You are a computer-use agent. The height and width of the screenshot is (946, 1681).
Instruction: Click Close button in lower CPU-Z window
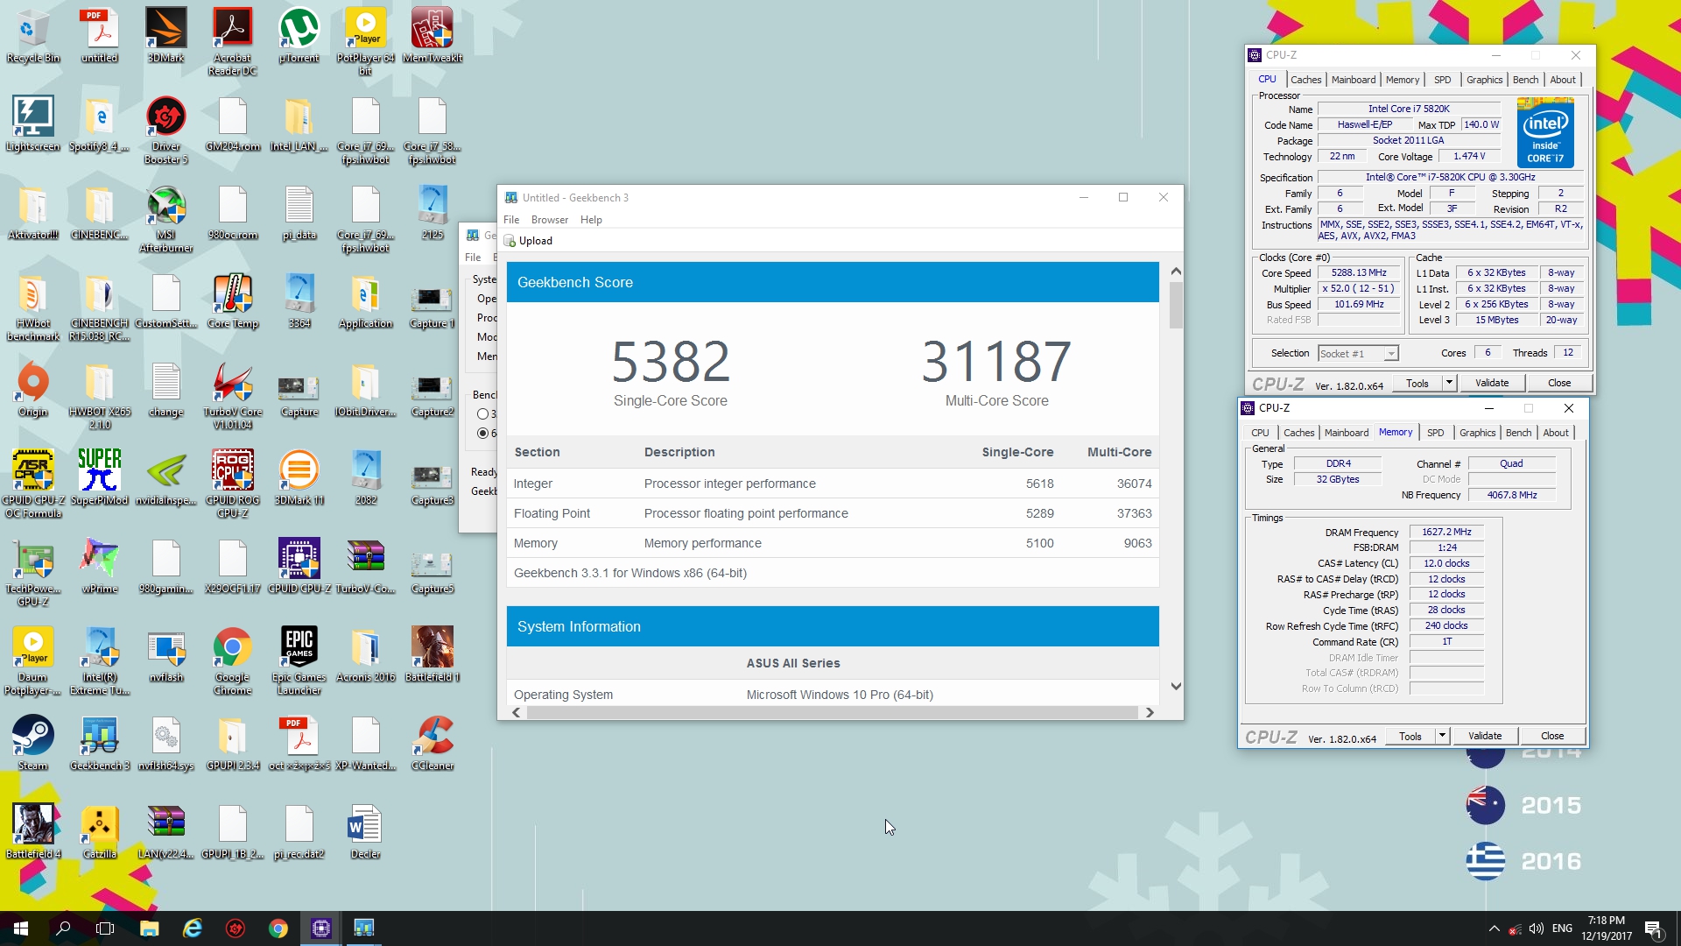[x=1552, y=736]
